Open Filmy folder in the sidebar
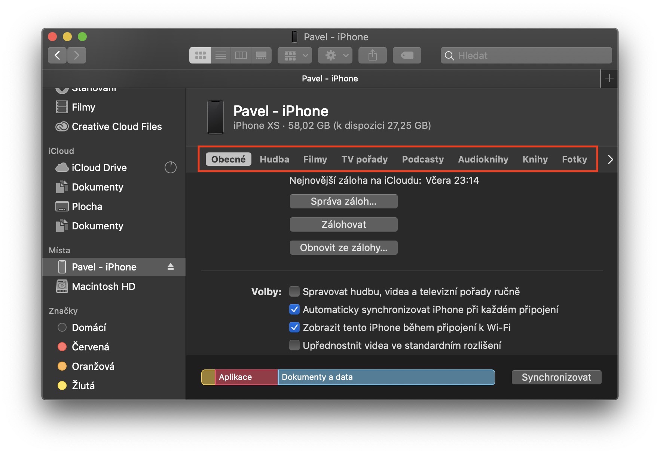 point(114,107)
